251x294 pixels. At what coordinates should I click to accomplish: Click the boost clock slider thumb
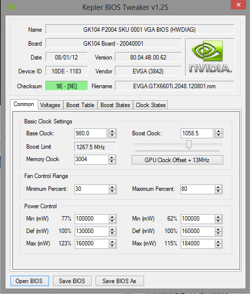click(x=189, y=145)
